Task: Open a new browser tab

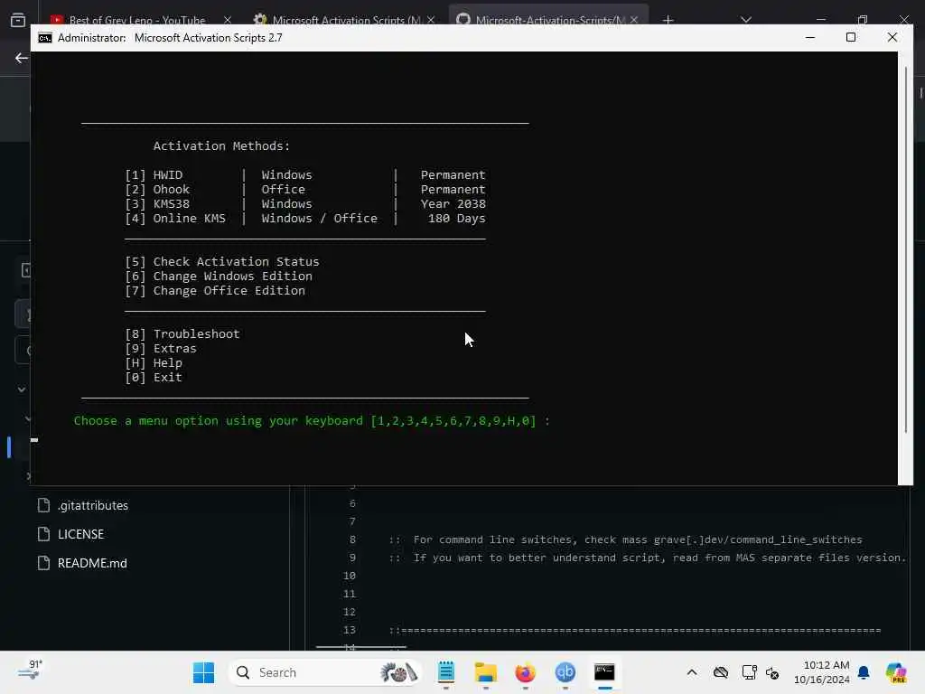Action: (668, 20)
